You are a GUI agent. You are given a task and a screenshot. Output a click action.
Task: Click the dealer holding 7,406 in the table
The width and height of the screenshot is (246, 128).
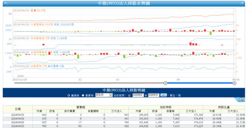[x=176, y=115]
